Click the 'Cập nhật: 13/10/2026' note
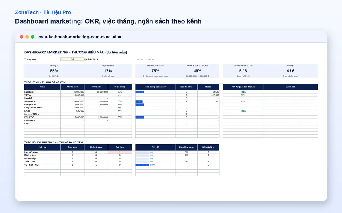This screenshot has width=342, height=213. tap(145, 59)
